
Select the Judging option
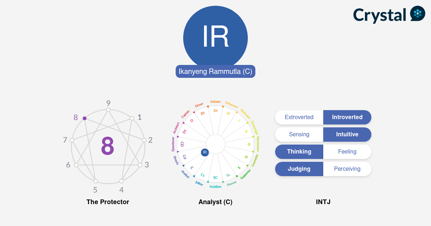pos(299,169)
